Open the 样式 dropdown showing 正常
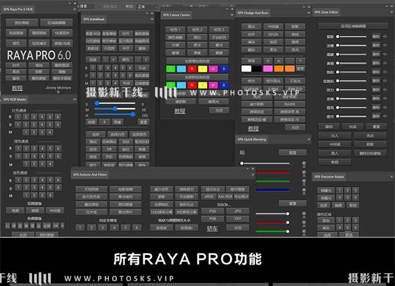The image size is (395, 286). tap(147, 7)
